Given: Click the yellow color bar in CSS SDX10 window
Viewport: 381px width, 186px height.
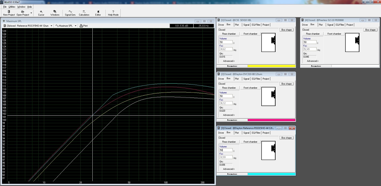Looking at the screenshot, I should pos(271,66).
